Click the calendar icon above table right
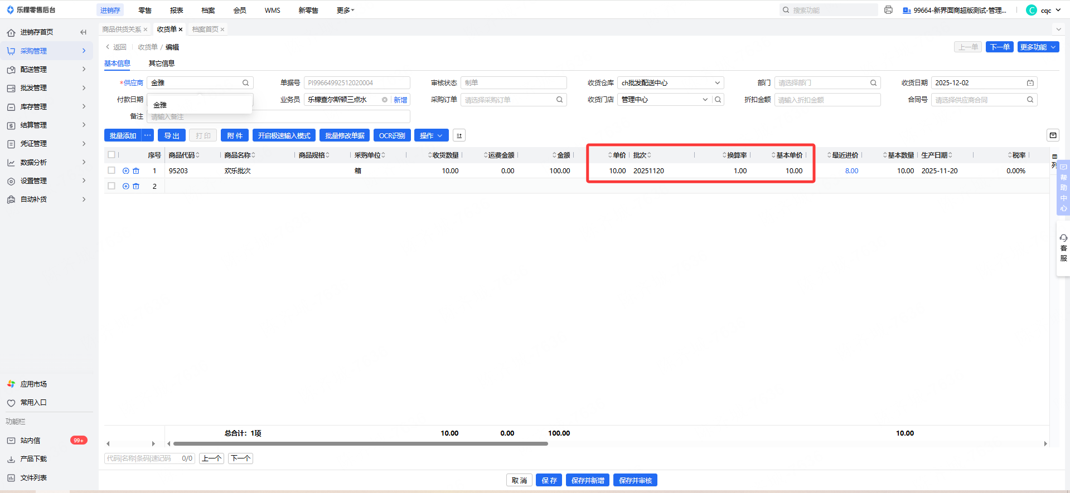Image resolution: width=1070 pixels, height=493 pixels. 1053,135
